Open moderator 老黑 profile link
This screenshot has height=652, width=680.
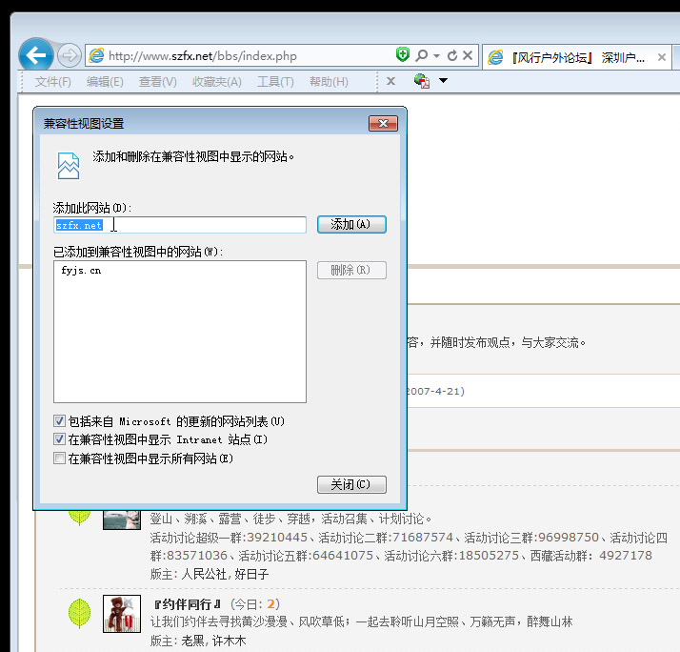click(192, 641)
